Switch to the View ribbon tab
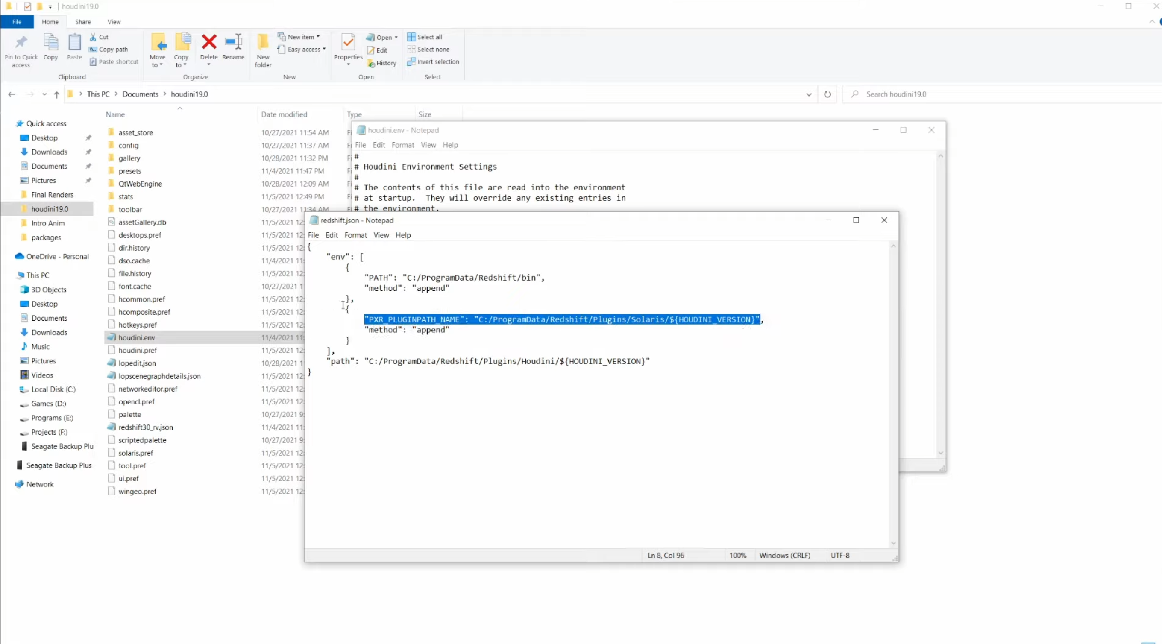This screenshot has height=644, width=1162. [x=114, y=22]
